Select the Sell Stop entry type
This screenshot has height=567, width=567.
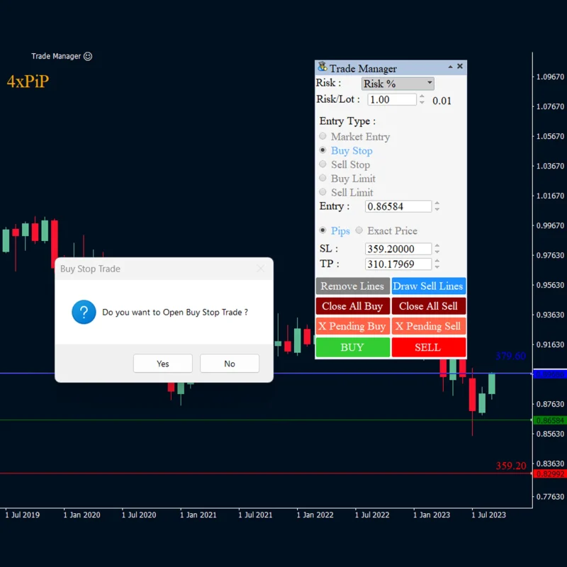pos(323,164)
